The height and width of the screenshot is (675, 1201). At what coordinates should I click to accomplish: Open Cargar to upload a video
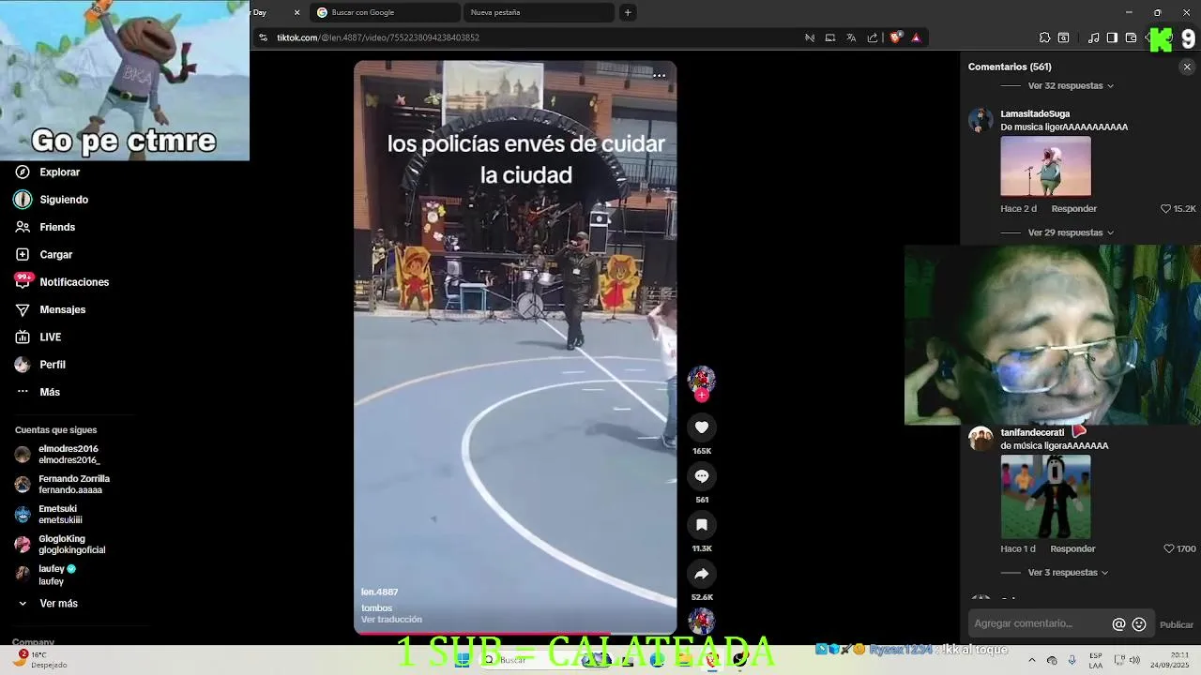point(43,255)
